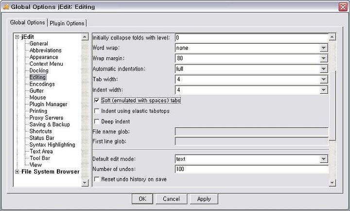Open the Tab width dropdown
Viewport: 350px width, 211px height.
click(323, 79)
